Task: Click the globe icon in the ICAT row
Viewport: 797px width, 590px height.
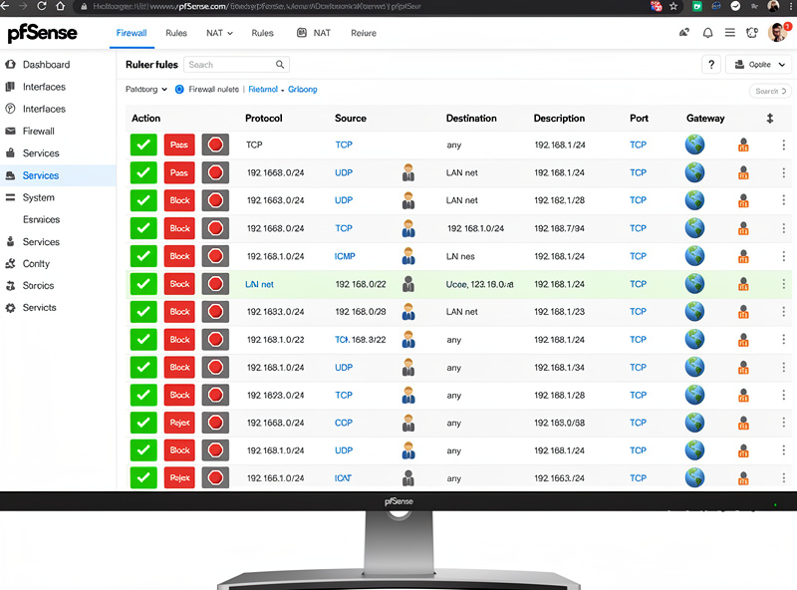Action: tap(694, 478)
